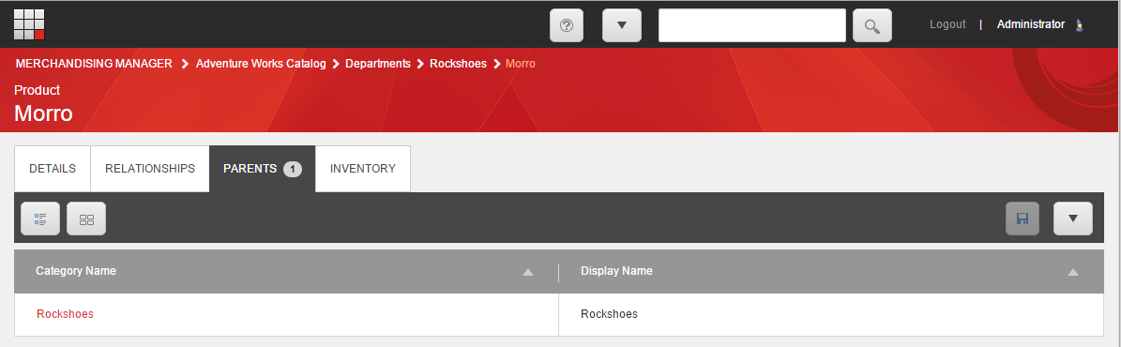Open the help question mark icon
This screenshot has width=1121, height=347.
[567, 25]
